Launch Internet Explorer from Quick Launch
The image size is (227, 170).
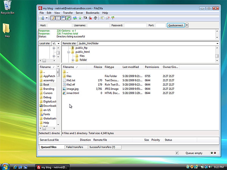coord(15,167)
